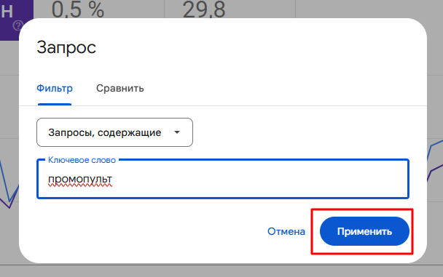This screenshot has width=443, height=277.
Task: Click the Запрос dialog title
Action: [66, 47]
